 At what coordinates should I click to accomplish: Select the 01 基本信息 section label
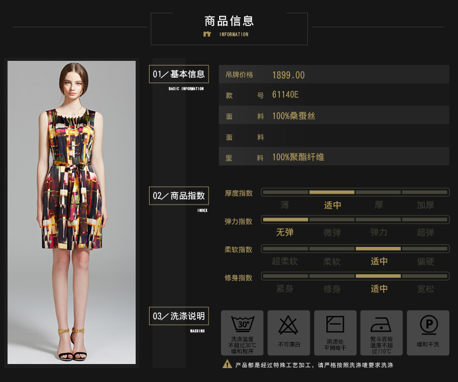pos(179,74)
